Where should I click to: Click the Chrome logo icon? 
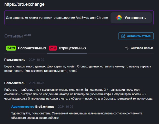point(119,18)
